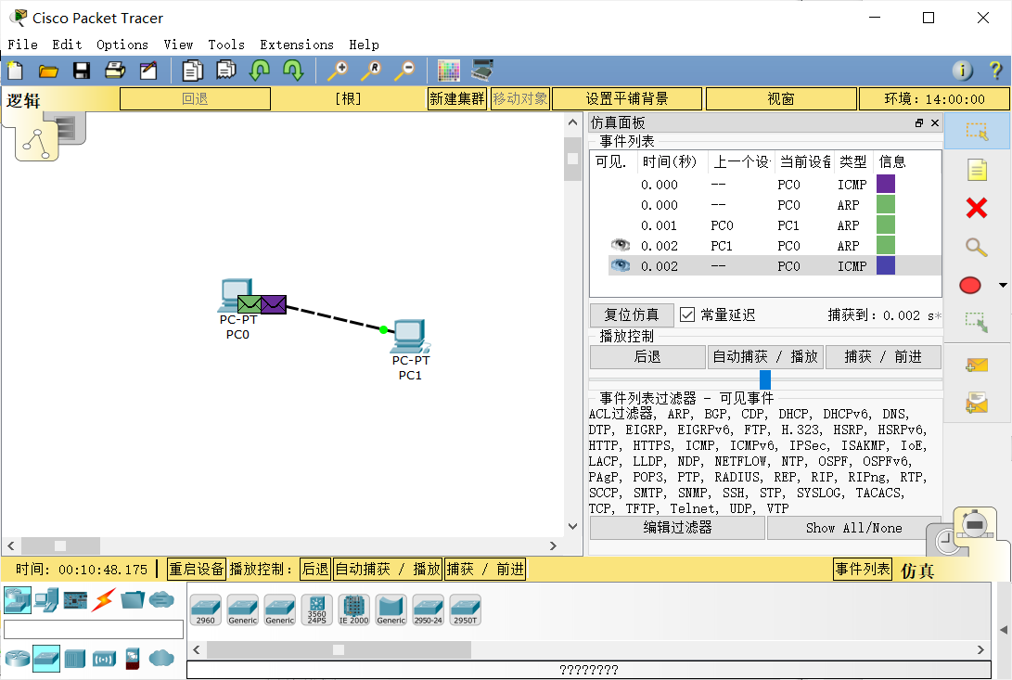
Task: Open the Tools menu
Action: (x=226, y=45)
